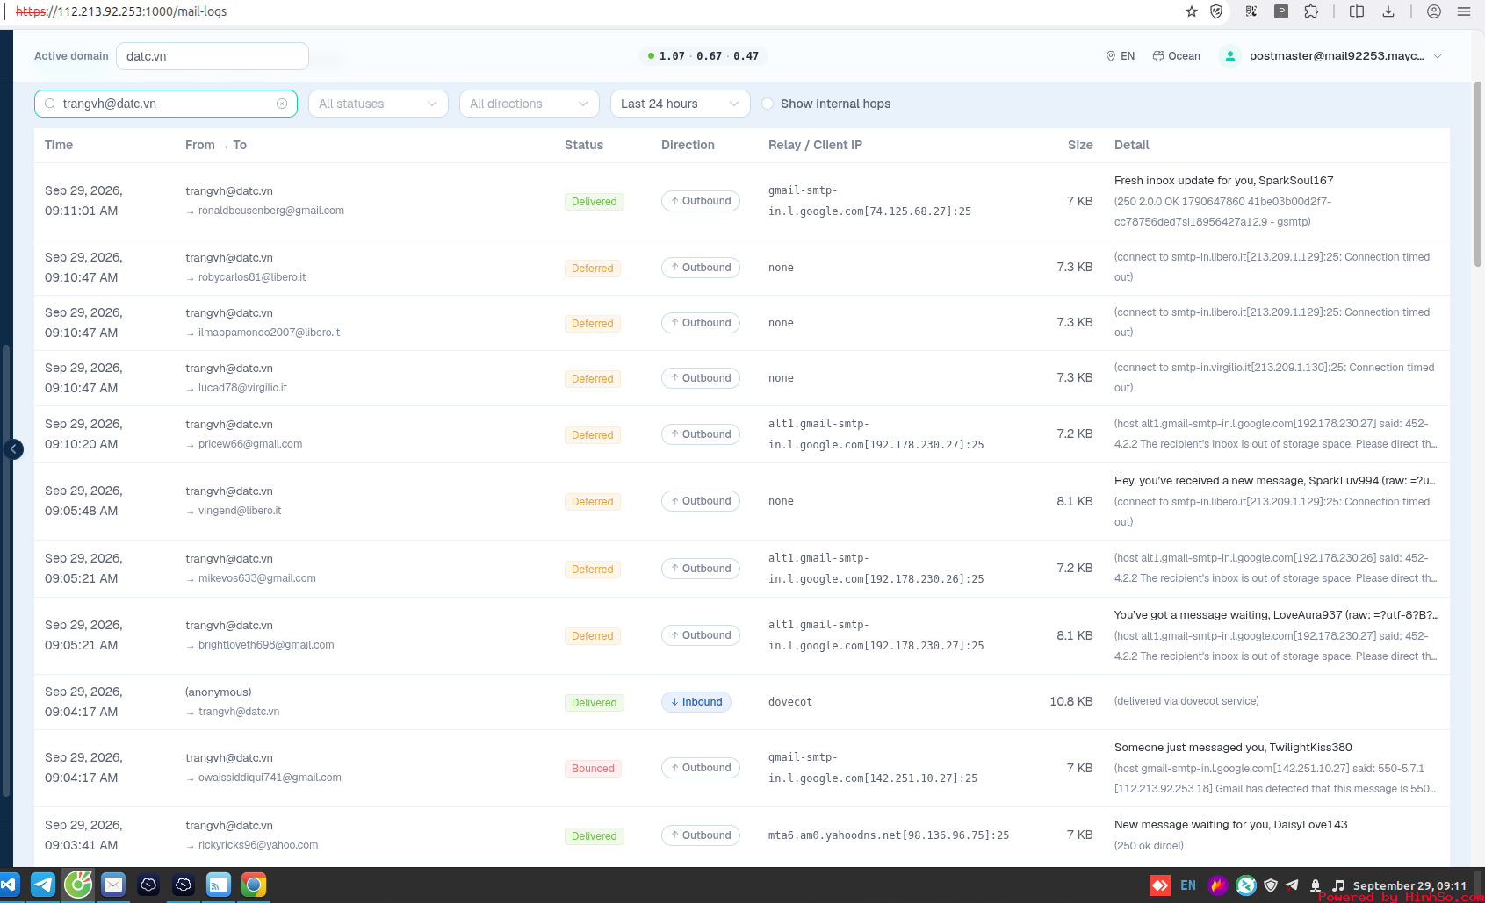The height and width of the screenshot is (903, 1485).
Task: Click the Direction column header
Action: click(x=688, y=145)
